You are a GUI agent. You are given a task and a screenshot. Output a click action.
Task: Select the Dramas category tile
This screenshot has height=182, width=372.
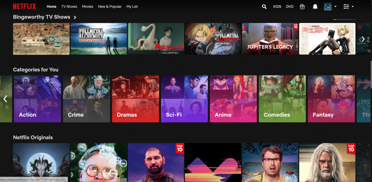135,99
